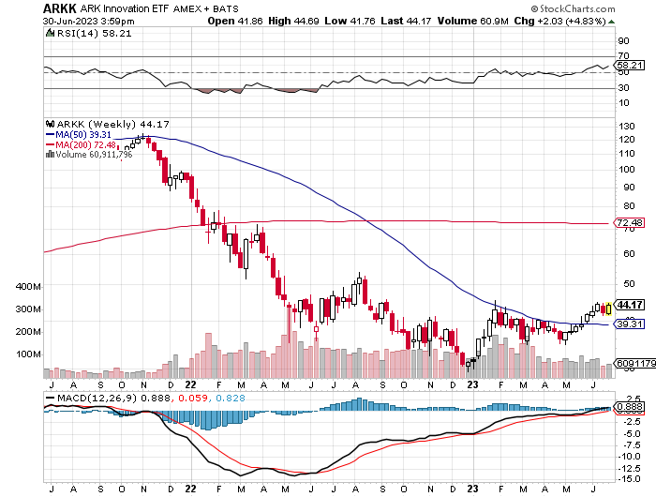656x497 pixels.
Task: Click the 58.21 RSI value tag
Action: click(x=630, y=66)
